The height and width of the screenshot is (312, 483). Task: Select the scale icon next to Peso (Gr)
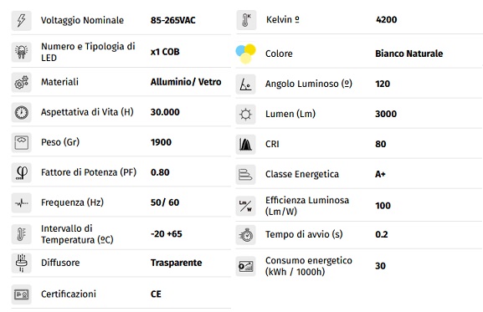21,142
